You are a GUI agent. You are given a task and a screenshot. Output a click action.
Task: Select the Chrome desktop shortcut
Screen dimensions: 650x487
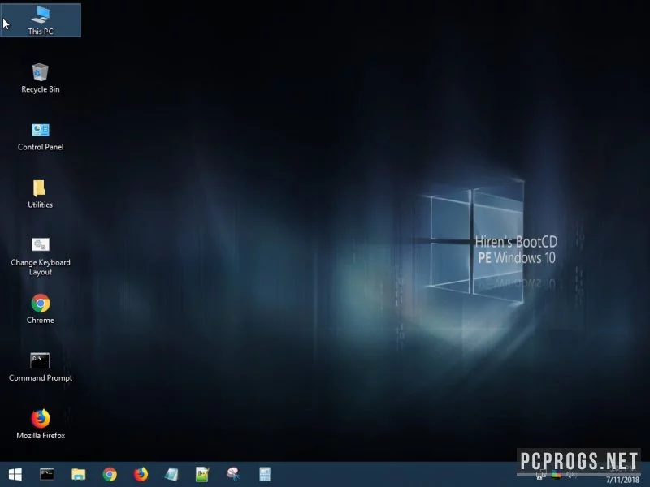40,309
